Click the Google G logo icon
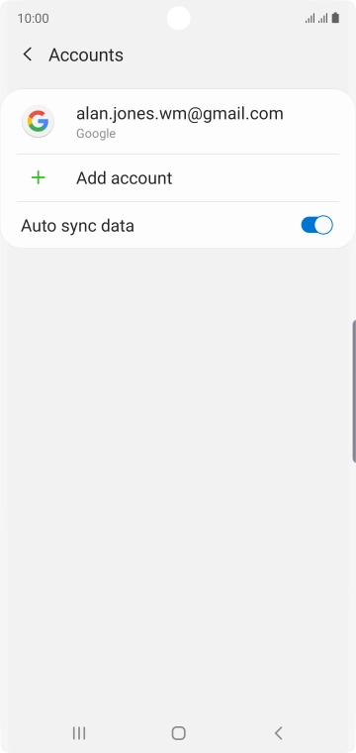Viewport: 356px width, 753px height. [38, 122]
